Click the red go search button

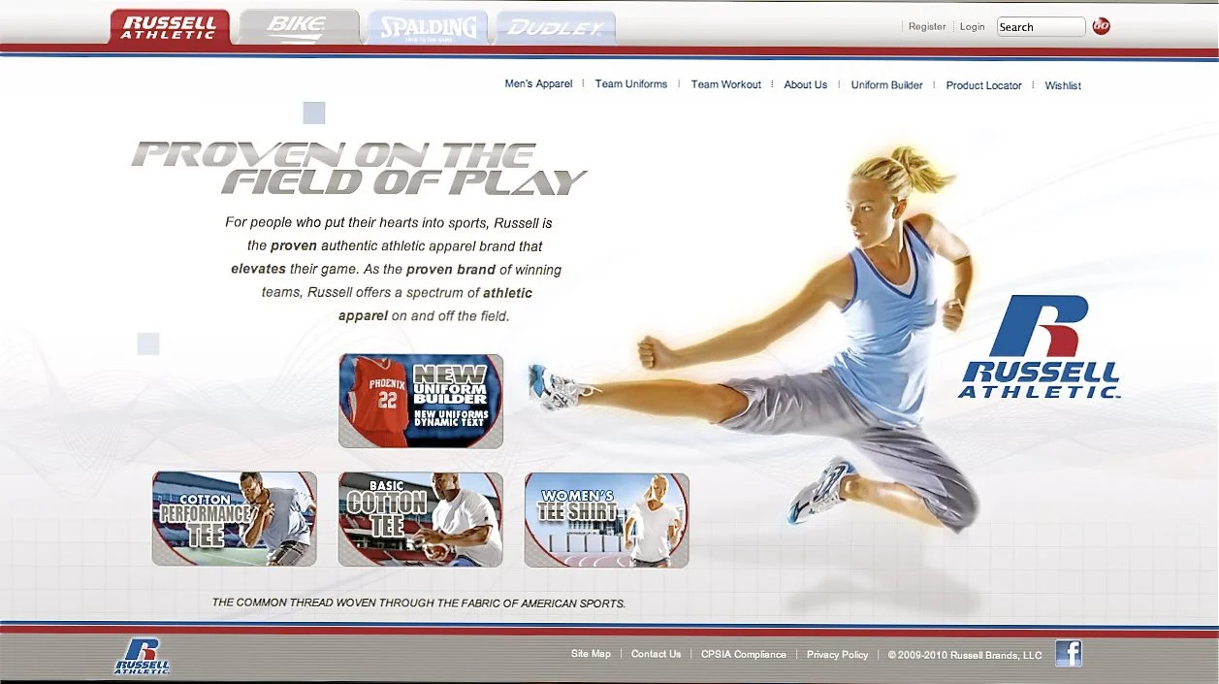(x=1101, y=26)
